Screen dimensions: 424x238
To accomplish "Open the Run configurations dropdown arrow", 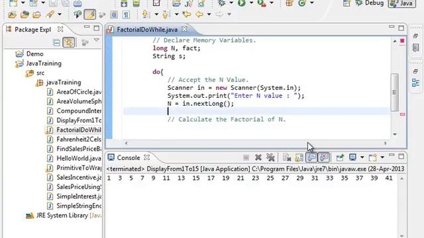I will [x=251, y=3].
